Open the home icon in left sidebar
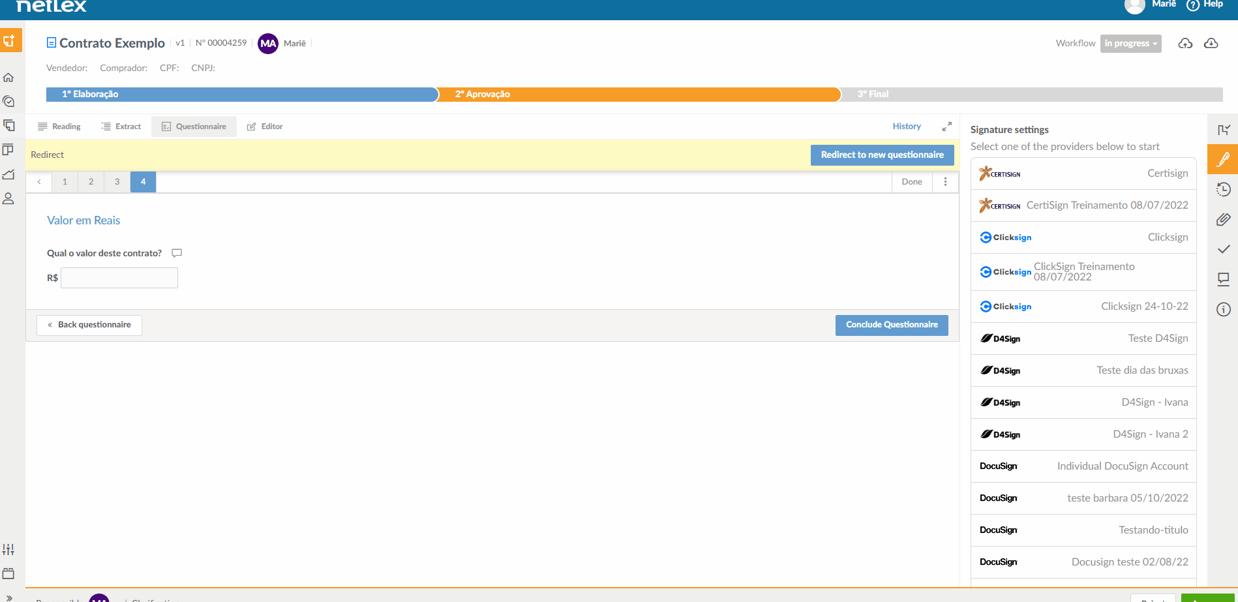Screen dimensions: 1238x602 (x=8, y=78)
